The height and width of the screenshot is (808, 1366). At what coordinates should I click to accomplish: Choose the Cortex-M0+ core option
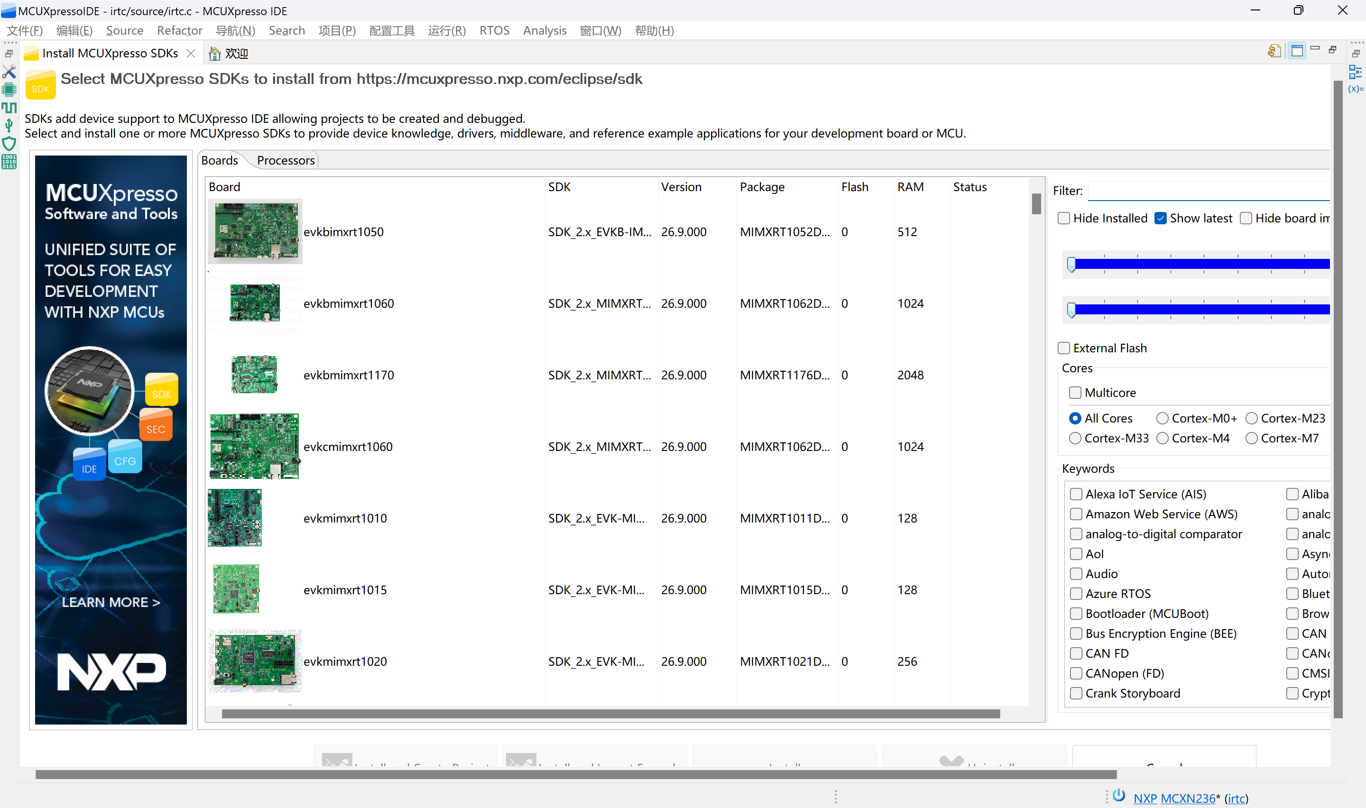point(1162,418)
